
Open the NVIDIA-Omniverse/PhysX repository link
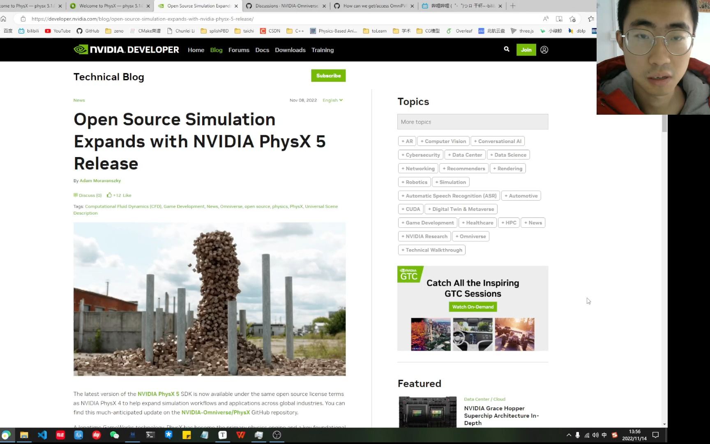(x=216, y=412)
